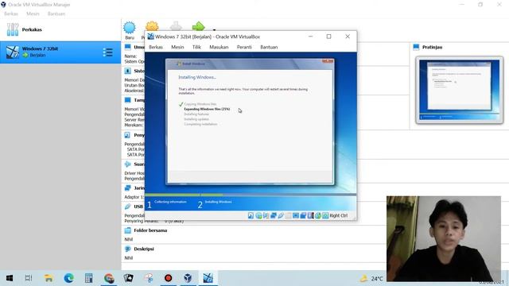Click the Penyimpanan storage section icon

(127, 135)
